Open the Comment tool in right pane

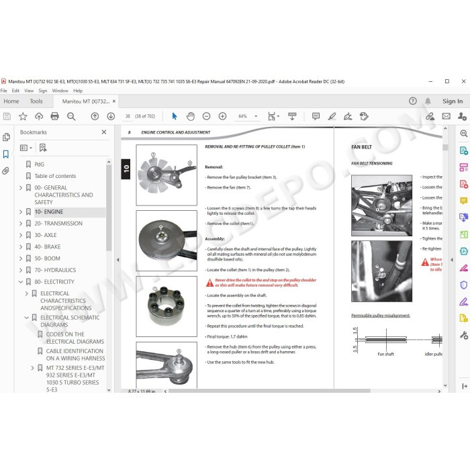point(464,201)
